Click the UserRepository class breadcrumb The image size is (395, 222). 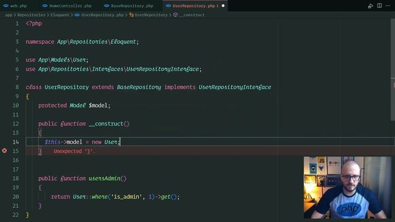pyautogui.click(x=151, y=15)
